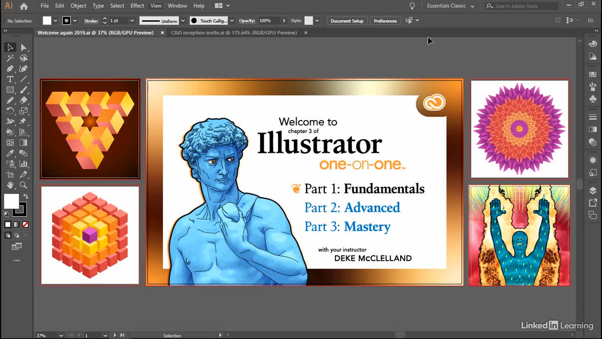
Task: Select the Pen tool
Action: point(10,69)
